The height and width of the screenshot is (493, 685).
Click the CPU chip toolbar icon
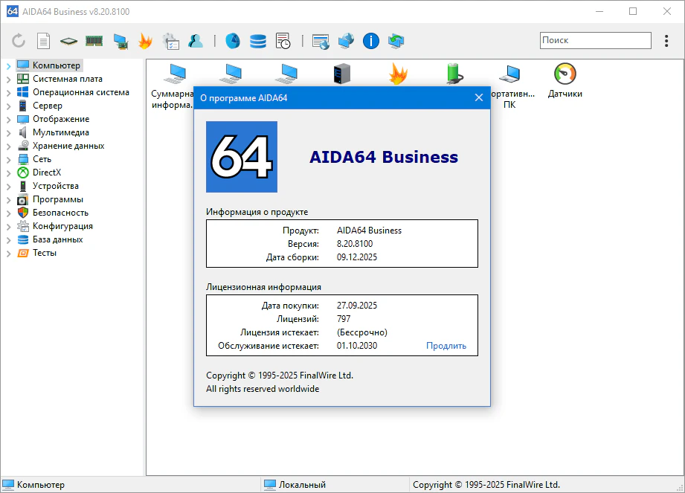68,41
